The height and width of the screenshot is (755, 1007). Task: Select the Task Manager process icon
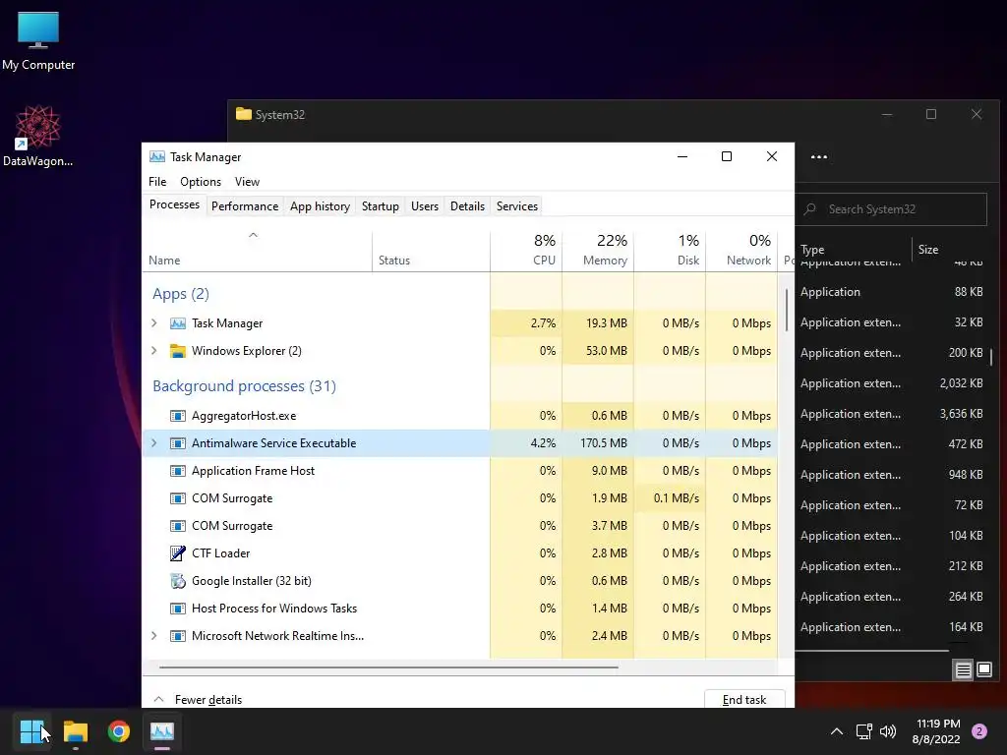tap(177, 322)
